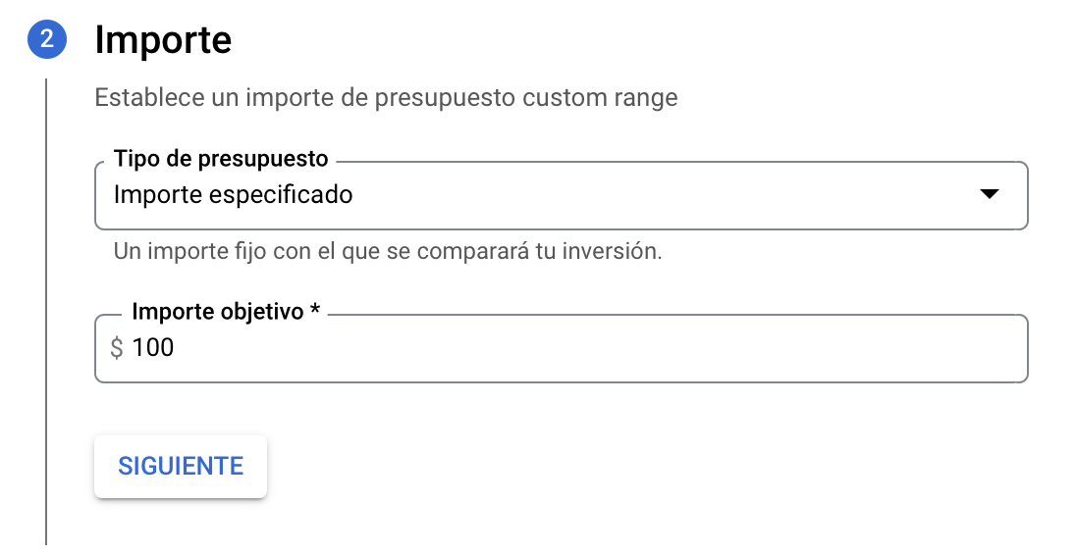Click the Importe objetivo field label
Screen dimensions: 1076x555
pos(218,311)
